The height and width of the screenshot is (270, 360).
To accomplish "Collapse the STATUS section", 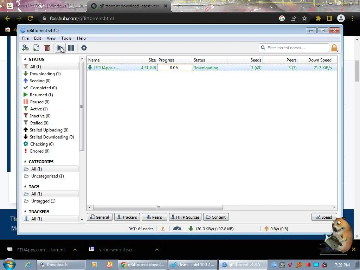I will coord(25,59).
